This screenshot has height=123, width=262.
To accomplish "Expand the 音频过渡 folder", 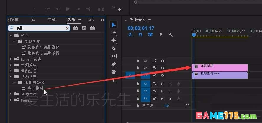I will [11, 71].
